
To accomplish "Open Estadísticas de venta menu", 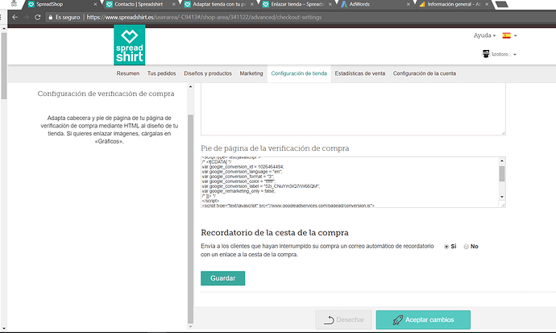I will (360, 73).
